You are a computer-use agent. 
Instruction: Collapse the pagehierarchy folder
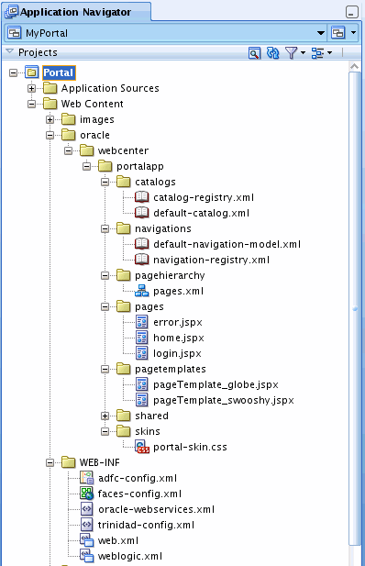point(105,275)
